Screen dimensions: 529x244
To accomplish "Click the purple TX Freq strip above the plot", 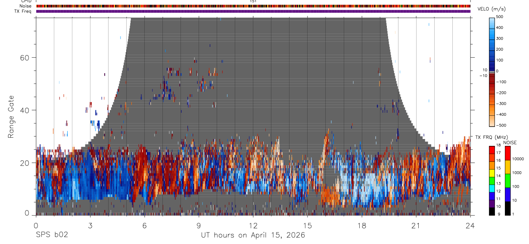I will tap(253, 11).
